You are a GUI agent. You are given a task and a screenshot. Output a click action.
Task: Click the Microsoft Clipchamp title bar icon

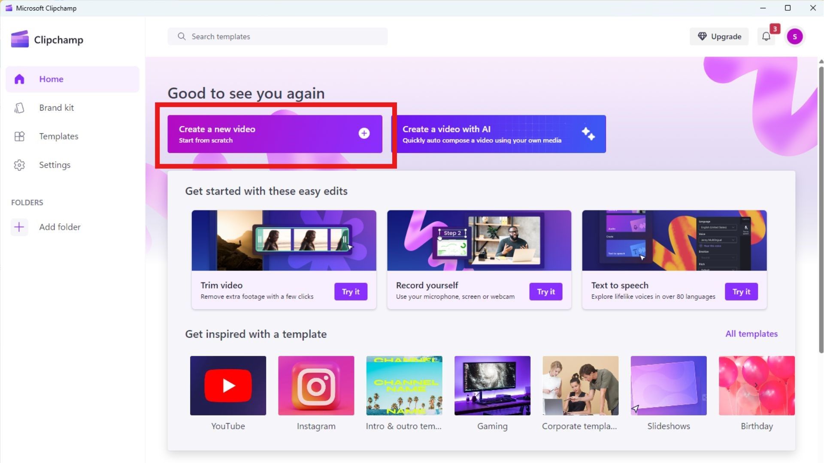[x=9, y=8]
